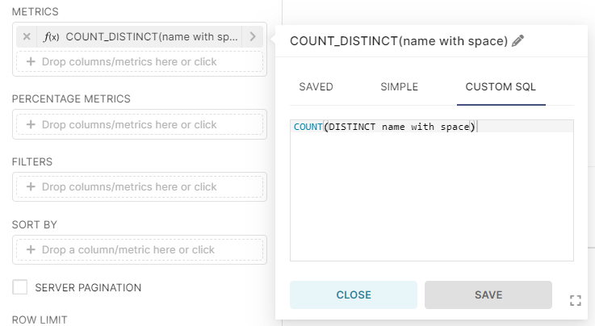This screenshot has height=326, width=595.
Task: Click the popover title COUNT_DISTINCT(name with space)
Action: [399, 40]
